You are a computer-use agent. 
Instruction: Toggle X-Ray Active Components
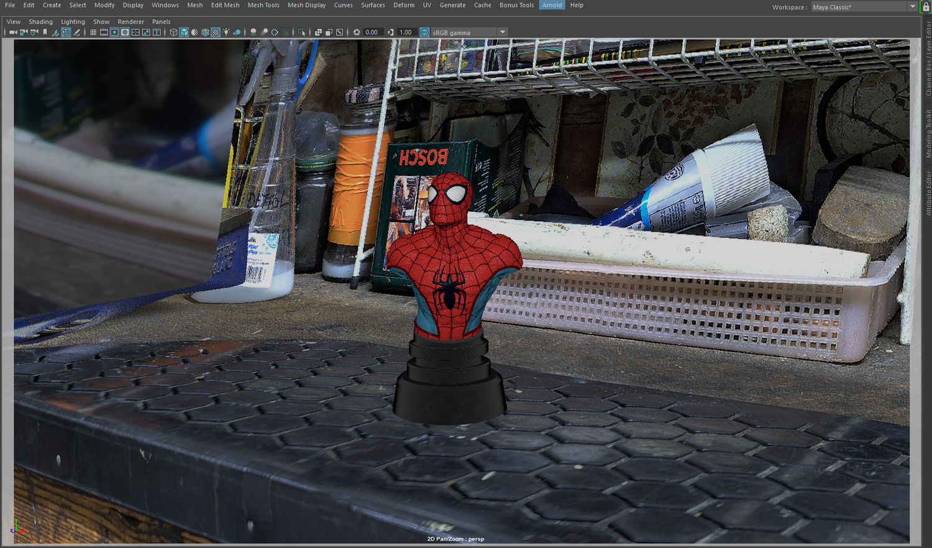pos(329,32)
